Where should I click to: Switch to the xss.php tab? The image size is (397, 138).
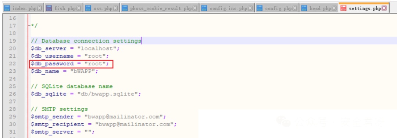pyautogui.click(x=101, y=8)
